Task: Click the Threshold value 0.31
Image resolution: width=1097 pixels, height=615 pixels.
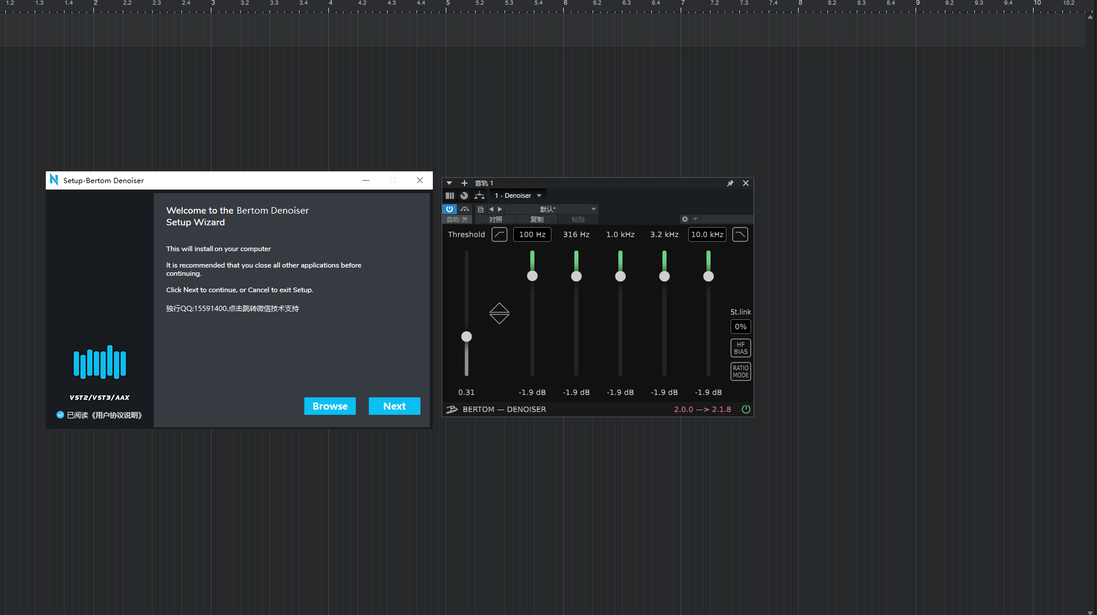Action: (466, 393)
